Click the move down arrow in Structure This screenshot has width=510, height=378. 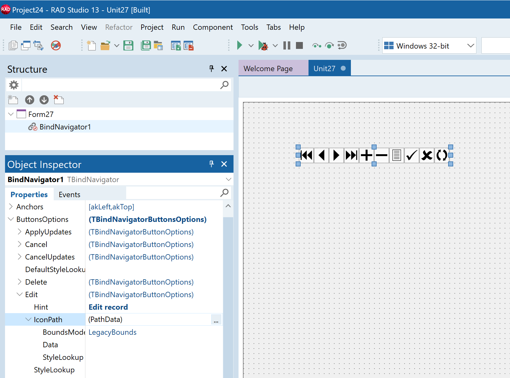tap(44, 100)
